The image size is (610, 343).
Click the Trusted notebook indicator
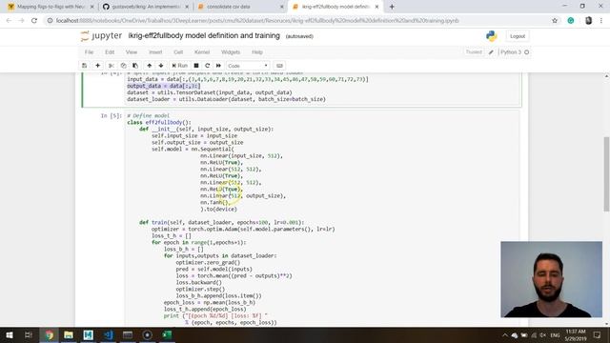pyautogui.click(x=474, y=52)
